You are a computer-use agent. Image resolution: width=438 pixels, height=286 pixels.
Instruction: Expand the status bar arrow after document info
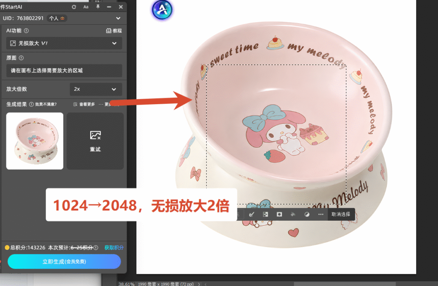click(199, 284)
